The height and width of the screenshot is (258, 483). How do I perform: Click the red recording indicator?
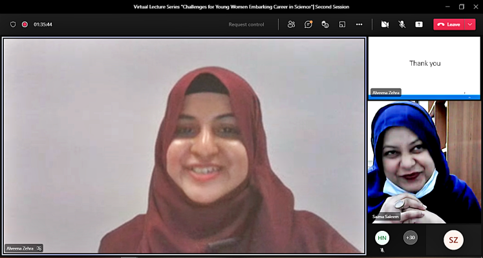pyautogui.click(x=25, y=25)
